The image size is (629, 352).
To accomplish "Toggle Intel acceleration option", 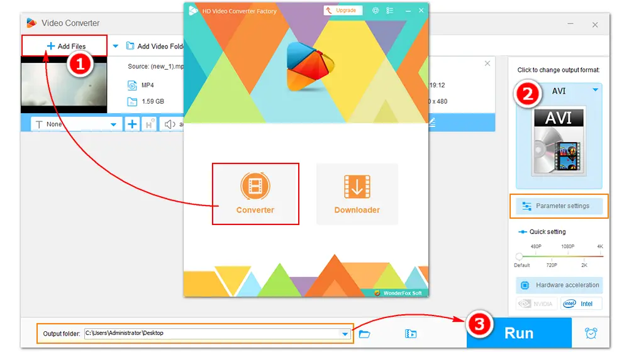I will (x=581, y=304).
